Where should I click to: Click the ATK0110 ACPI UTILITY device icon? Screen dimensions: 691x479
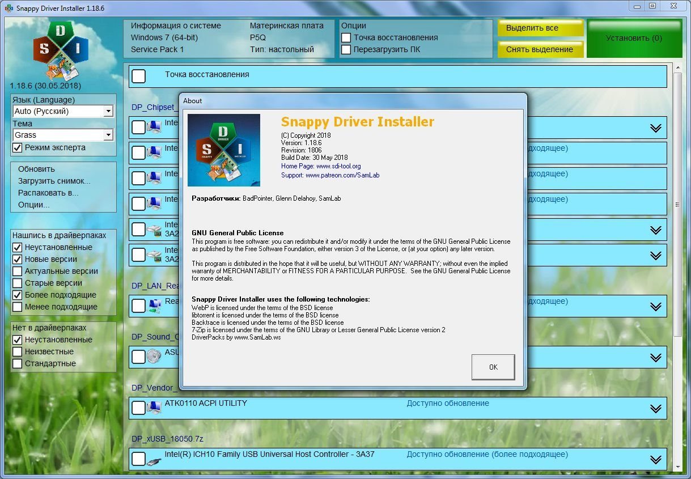154,408
